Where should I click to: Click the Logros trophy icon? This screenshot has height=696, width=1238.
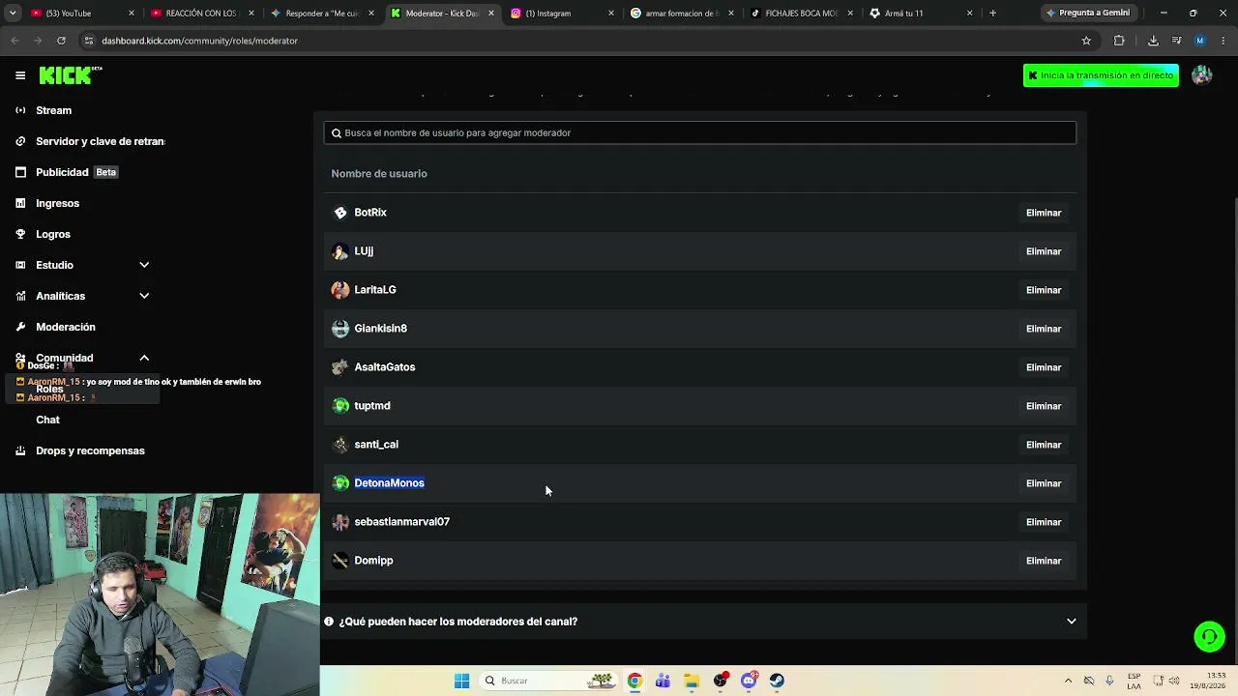pyautogui.click(x=20, y=234)
